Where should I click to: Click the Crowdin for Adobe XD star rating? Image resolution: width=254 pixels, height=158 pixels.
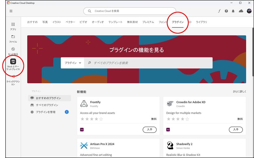tap(178, 119)
